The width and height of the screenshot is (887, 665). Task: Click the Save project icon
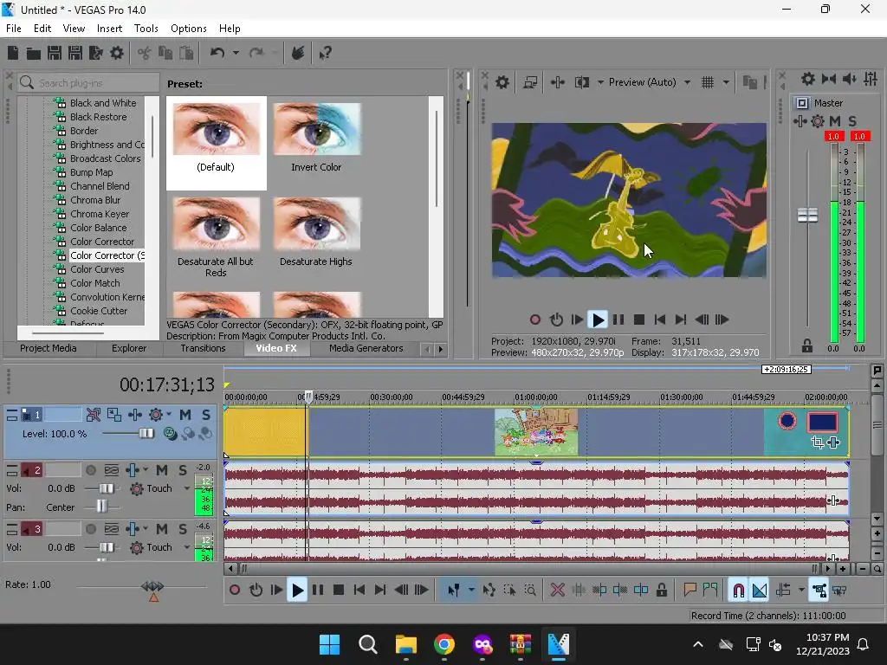tap(55, 53)
